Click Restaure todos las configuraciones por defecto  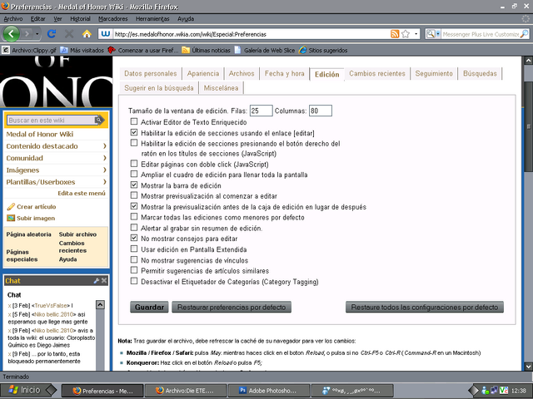pyautogui.click(x=425, y=307)
